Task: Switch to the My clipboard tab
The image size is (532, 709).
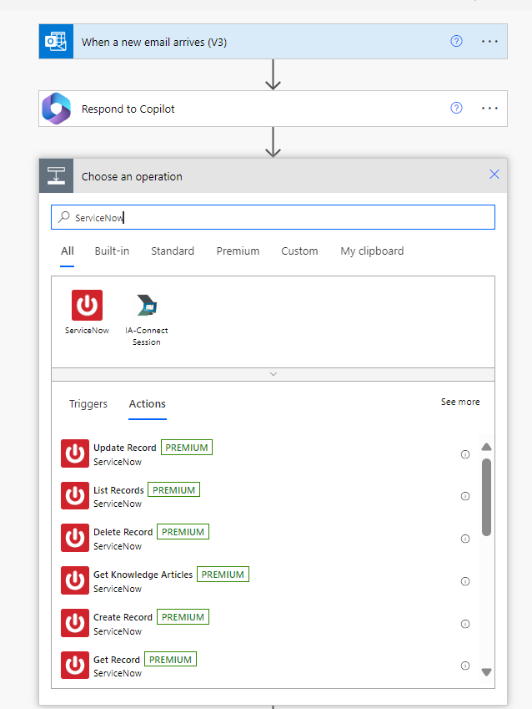Action: coord(372,251)
